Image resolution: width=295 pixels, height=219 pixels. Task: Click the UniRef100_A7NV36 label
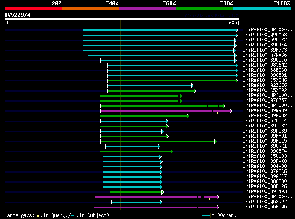point(265,55)
